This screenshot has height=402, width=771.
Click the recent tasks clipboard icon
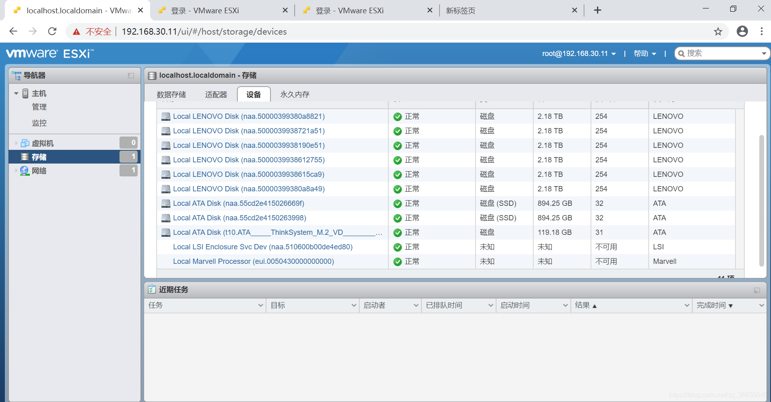pos(152,289)
